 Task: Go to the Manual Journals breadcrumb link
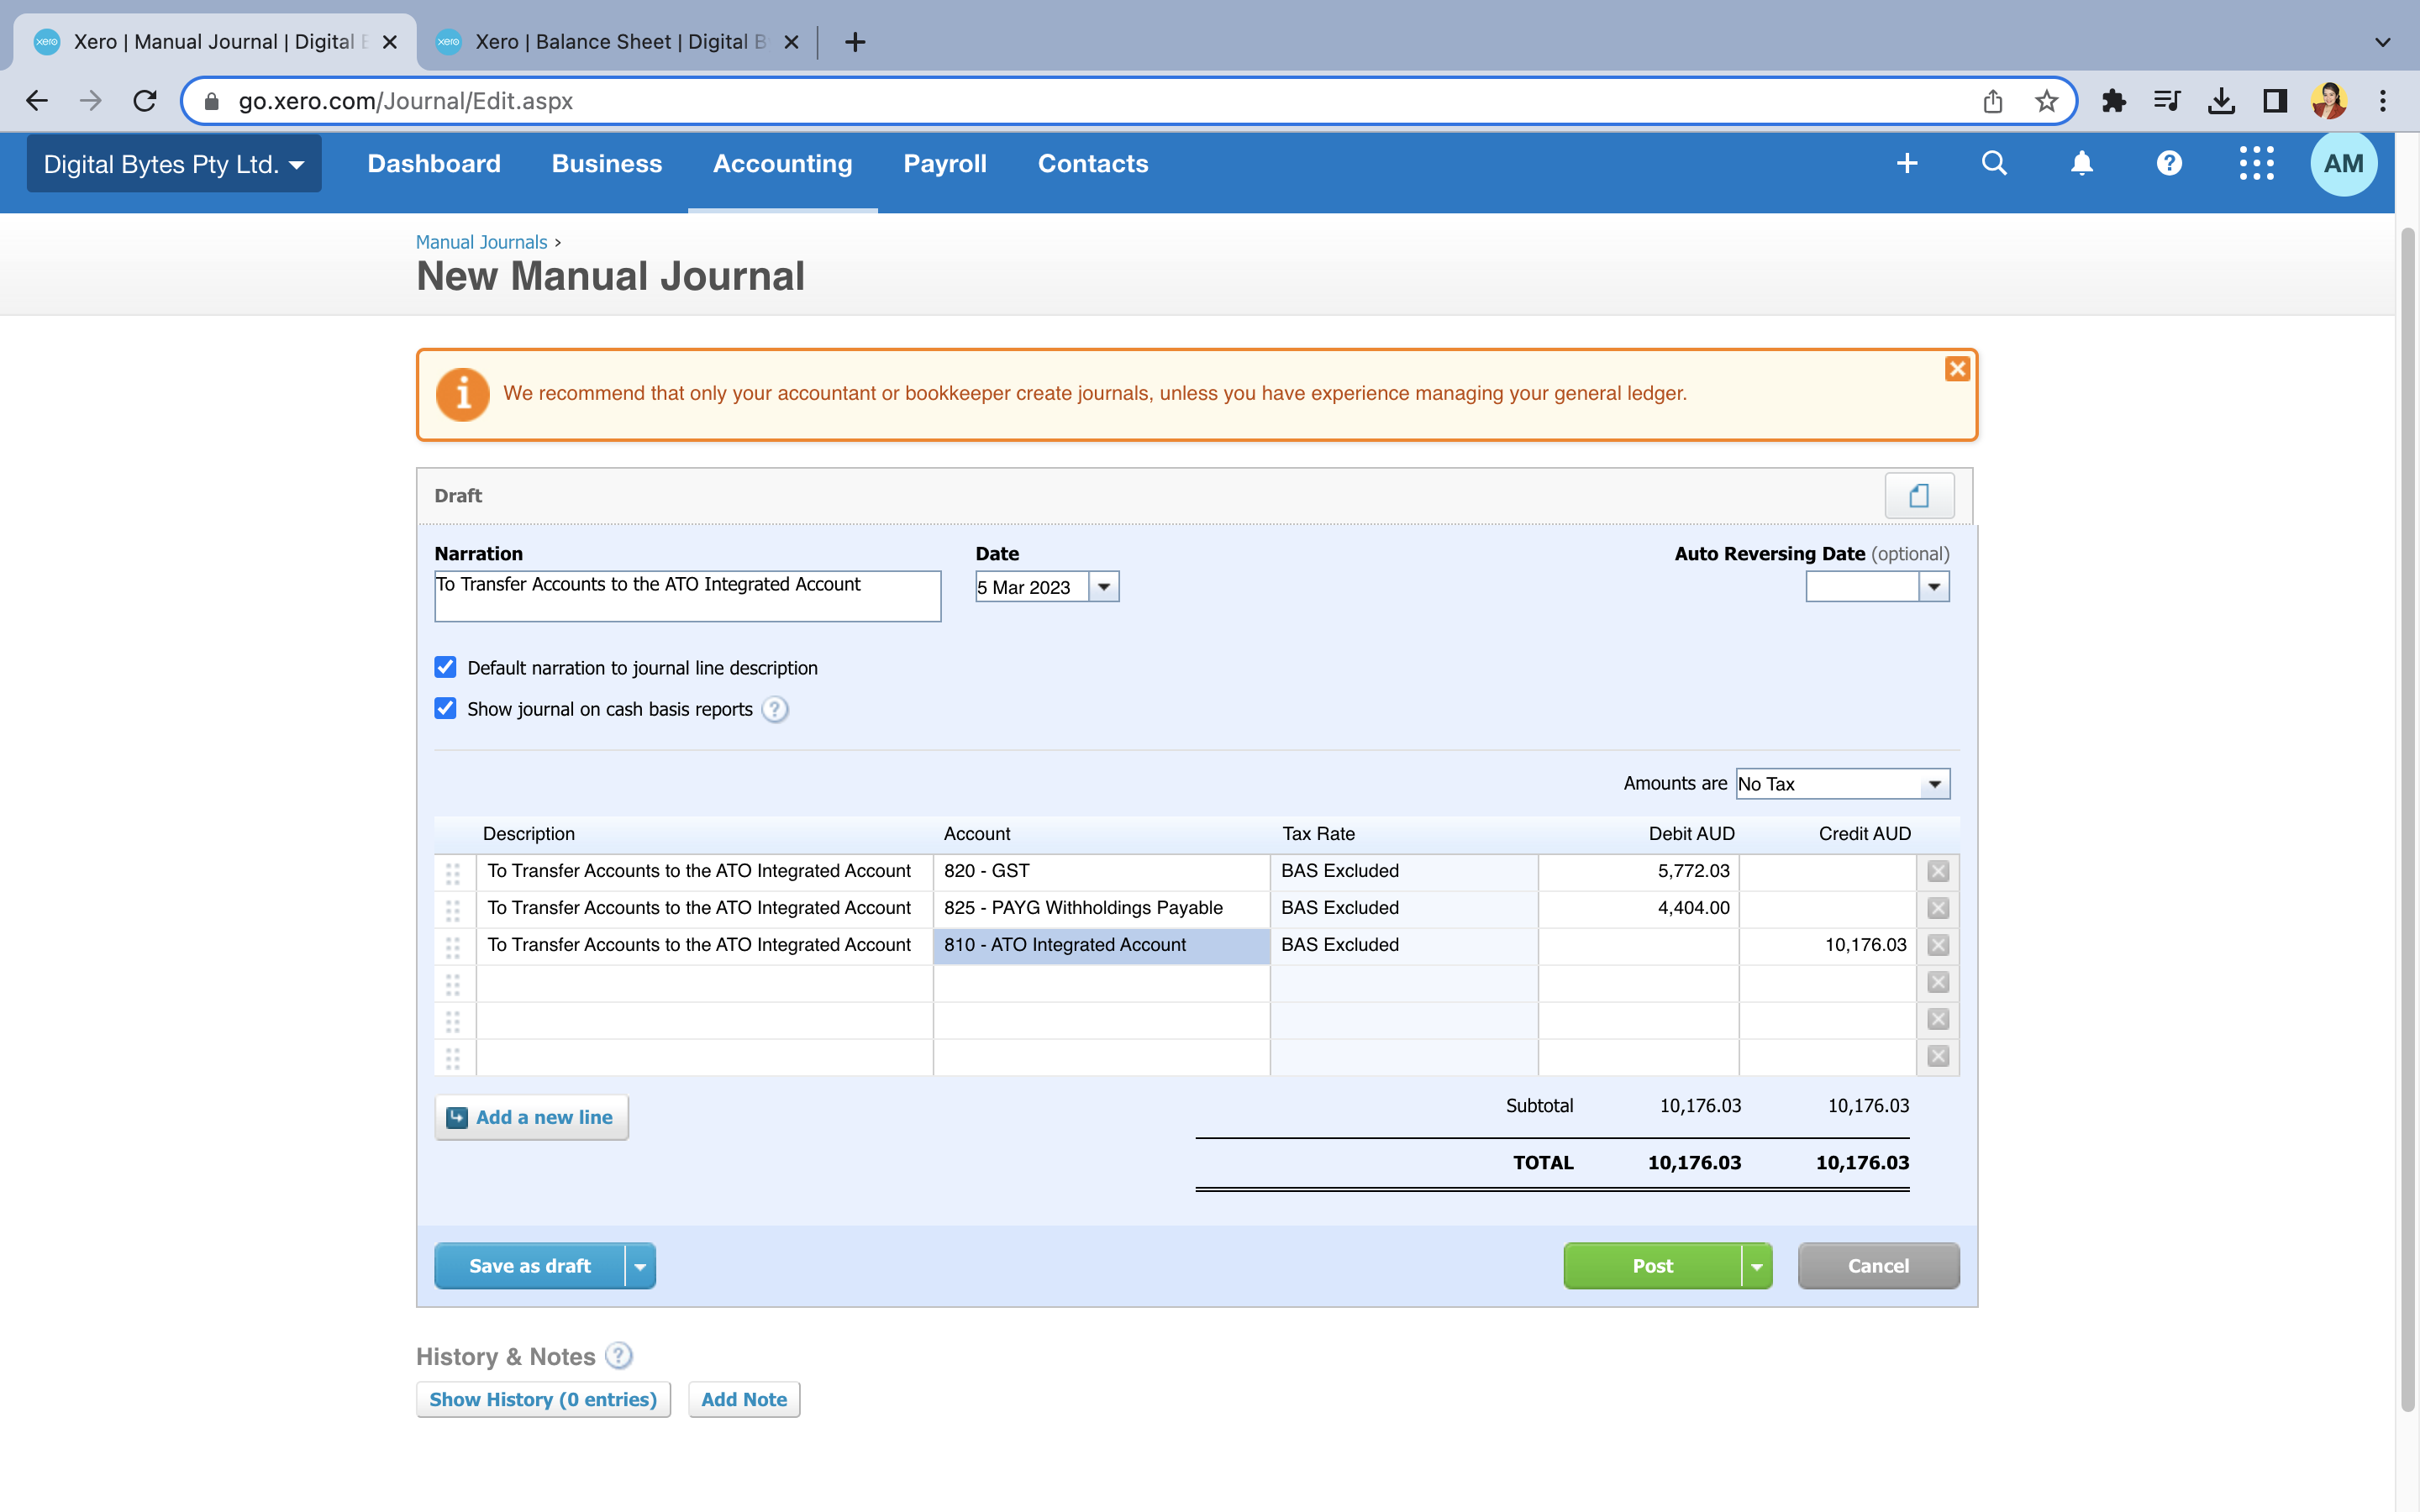click(481, 242)
